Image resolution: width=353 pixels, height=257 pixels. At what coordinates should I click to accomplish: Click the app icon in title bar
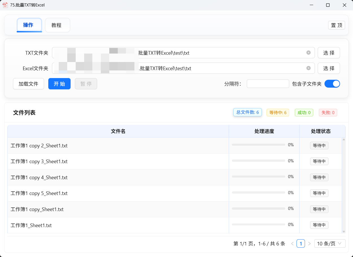point(5,5)
